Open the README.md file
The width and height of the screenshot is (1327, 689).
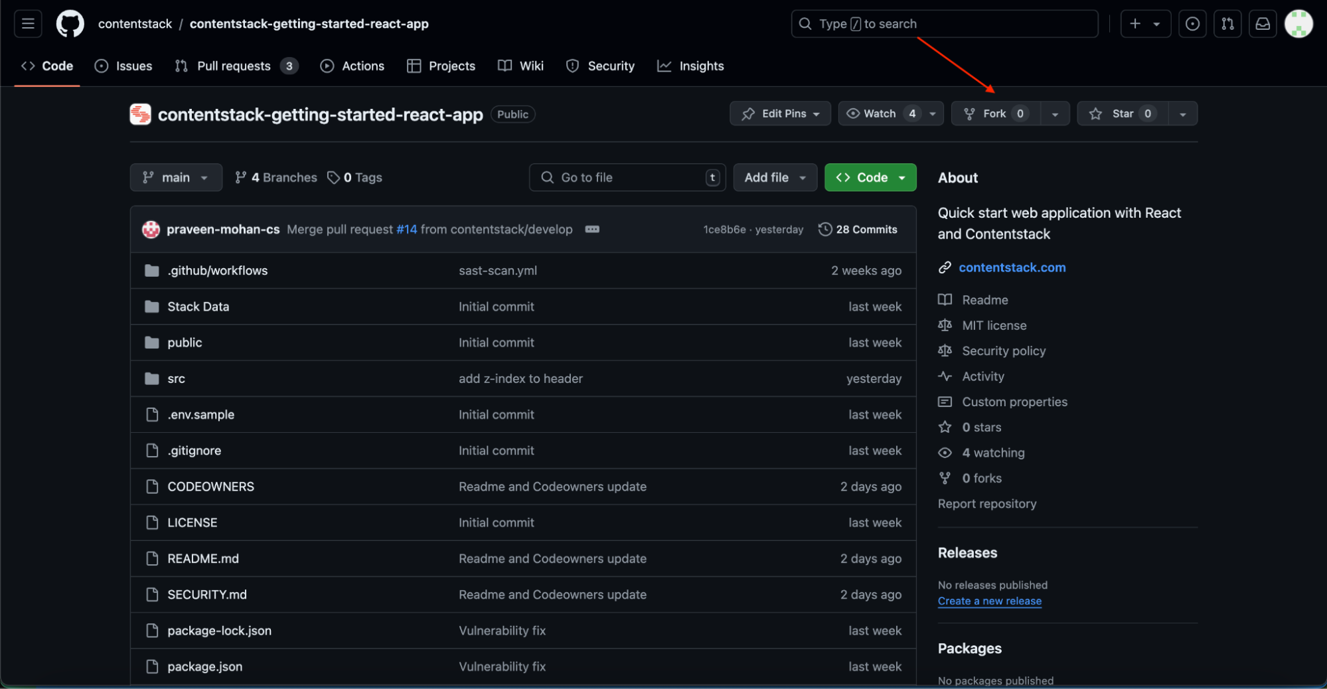point(203,559)
